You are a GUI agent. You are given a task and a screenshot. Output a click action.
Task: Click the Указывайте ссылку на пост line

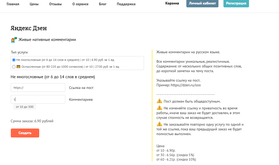(x=178, y=80)
